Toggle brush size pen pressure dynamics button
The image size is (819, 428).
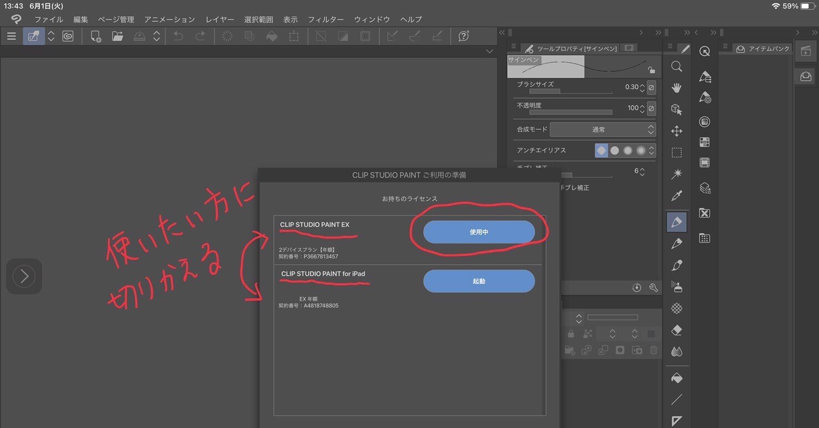pos(651,87)
